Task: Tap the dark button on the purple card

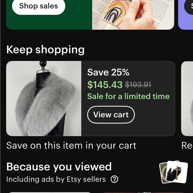Action: (x=189, y=6)
